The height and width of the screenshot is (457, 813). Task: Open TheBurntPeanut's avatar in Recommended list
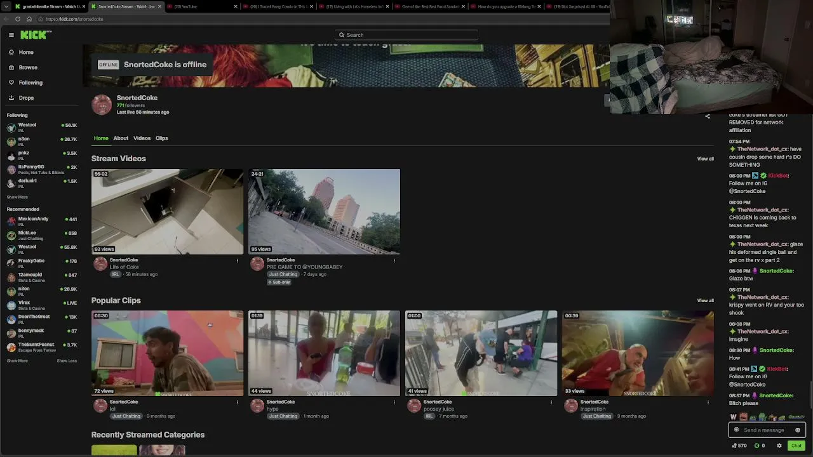pos(11,347)
